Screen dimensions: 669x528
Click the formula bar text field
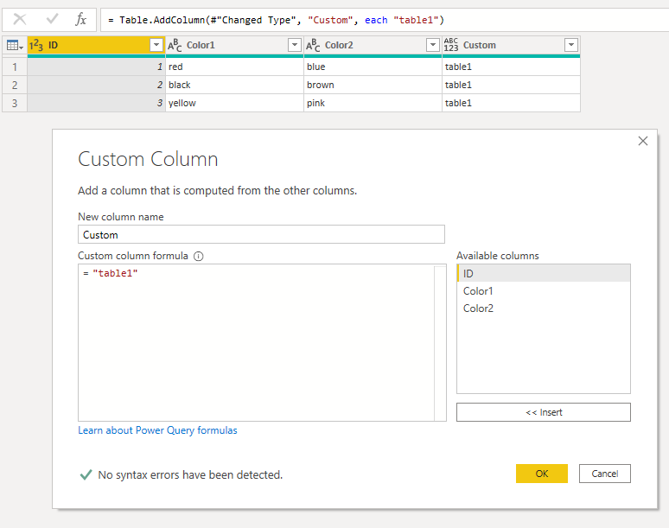[x=384, y=20]
